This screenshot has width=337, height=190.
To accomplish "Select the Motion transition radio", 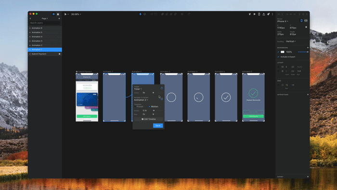I will (149, 107).
